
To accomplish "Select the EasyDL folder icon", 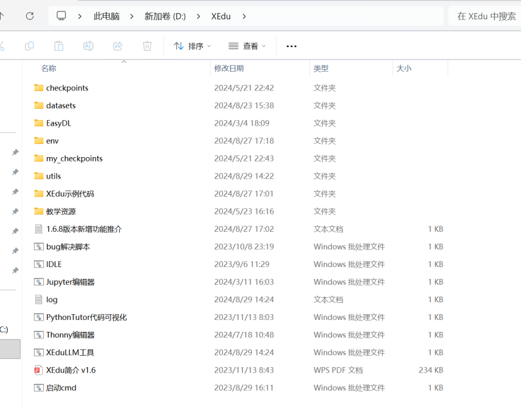I will (38, 123).
